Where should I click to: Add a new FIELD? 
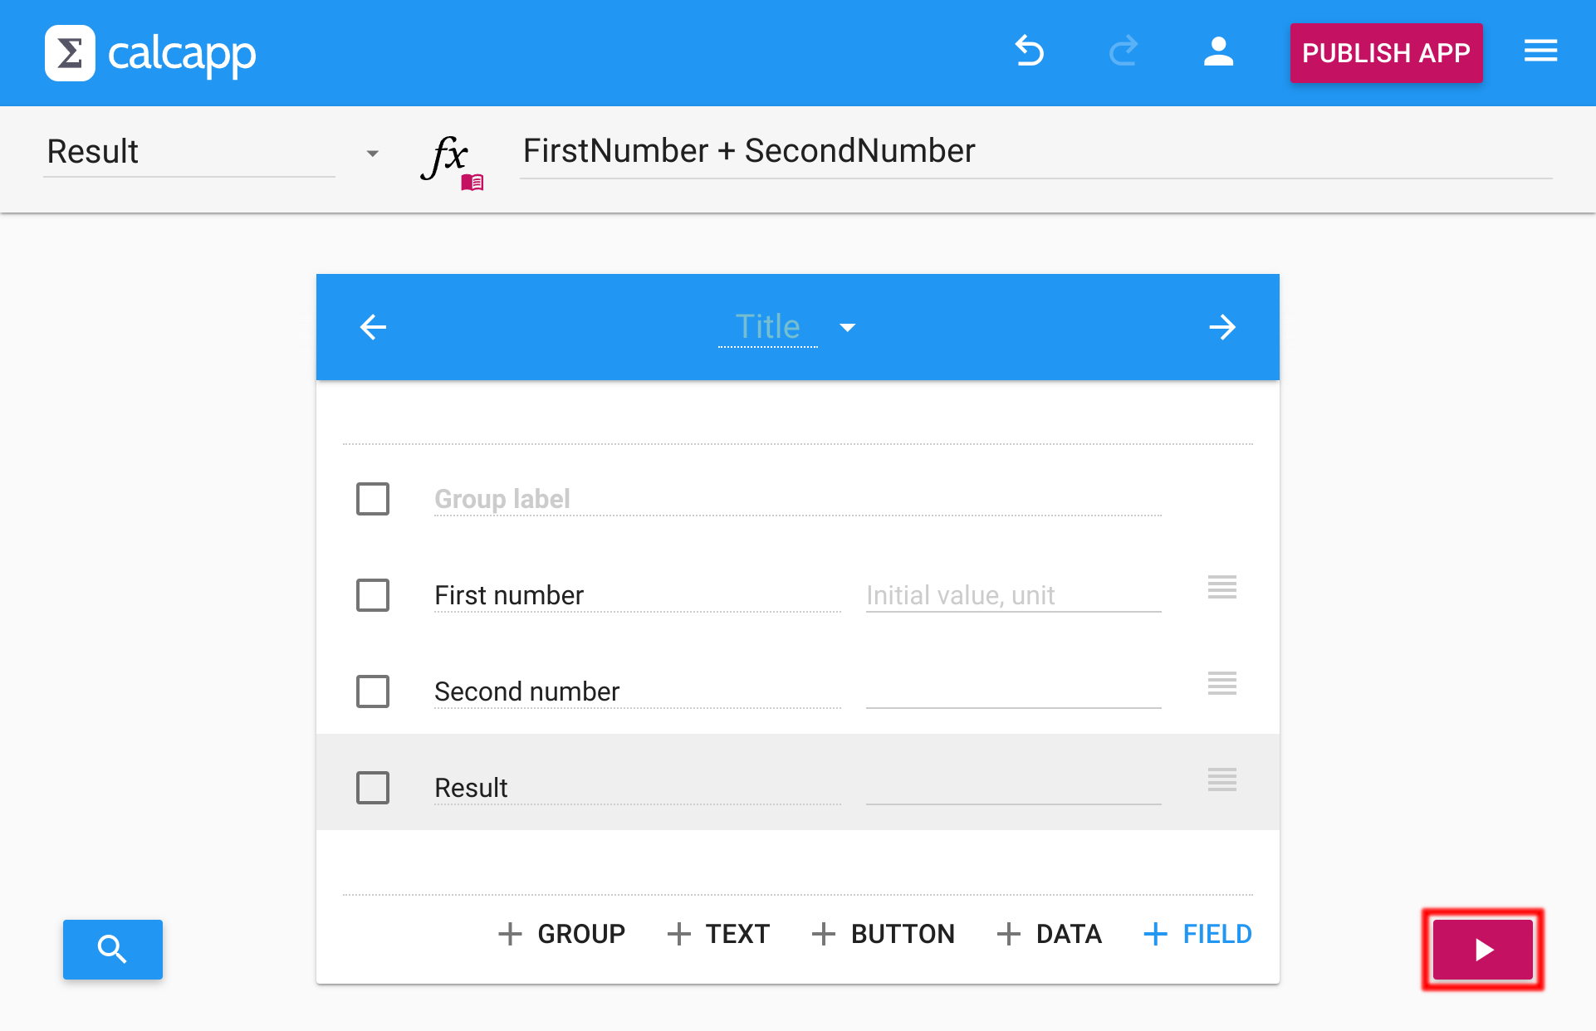pos(1197,934)
